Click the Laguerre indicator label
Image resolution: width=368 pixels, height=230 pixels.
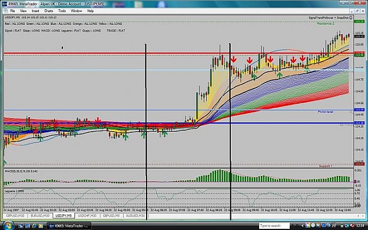click(x=14, y=191)
